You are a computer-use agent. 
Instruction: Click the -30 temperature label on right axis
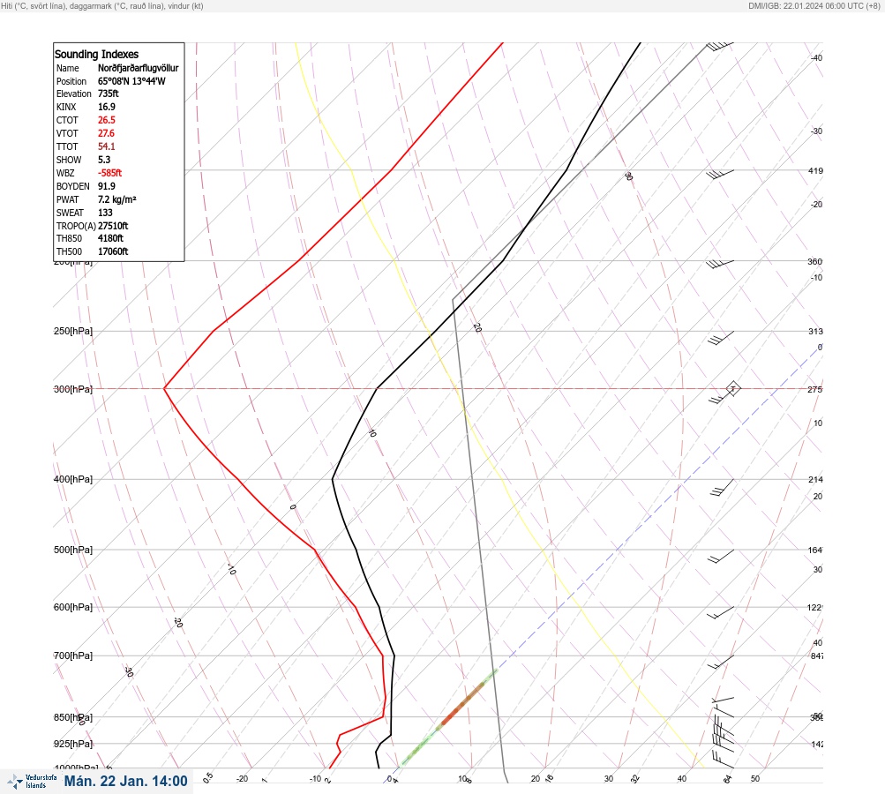click(816, 131)
